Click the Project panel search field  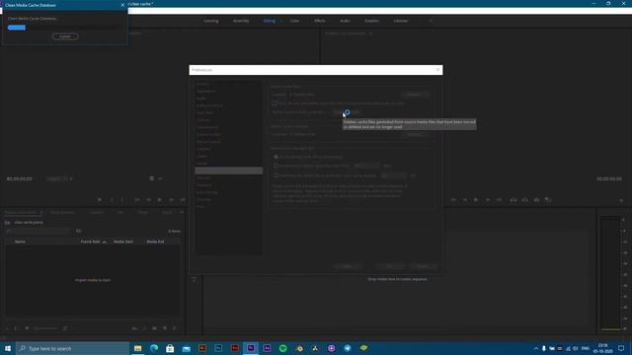pyautogui.click(x=39, y=231)
